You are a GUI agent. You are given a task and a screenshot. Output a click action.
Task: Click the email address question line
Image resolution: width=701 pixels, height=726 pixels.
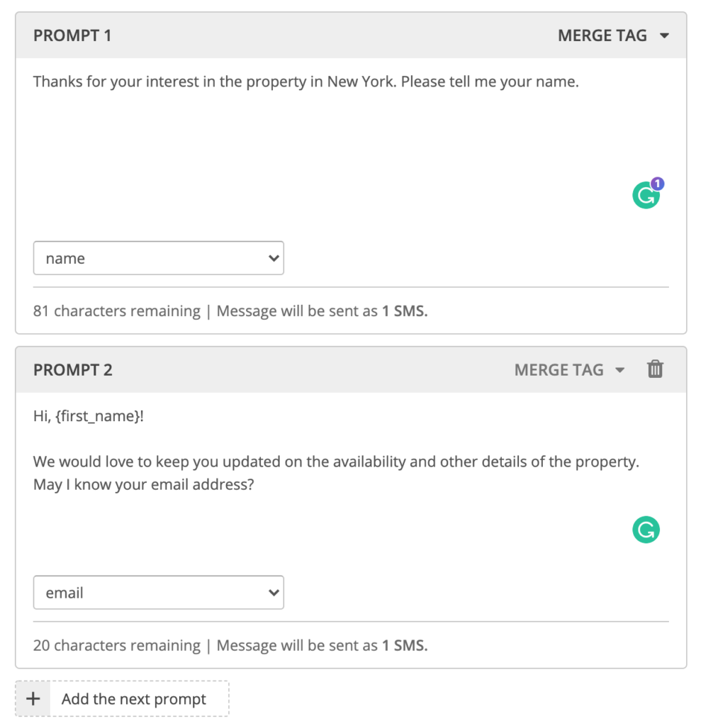[144, 484]
